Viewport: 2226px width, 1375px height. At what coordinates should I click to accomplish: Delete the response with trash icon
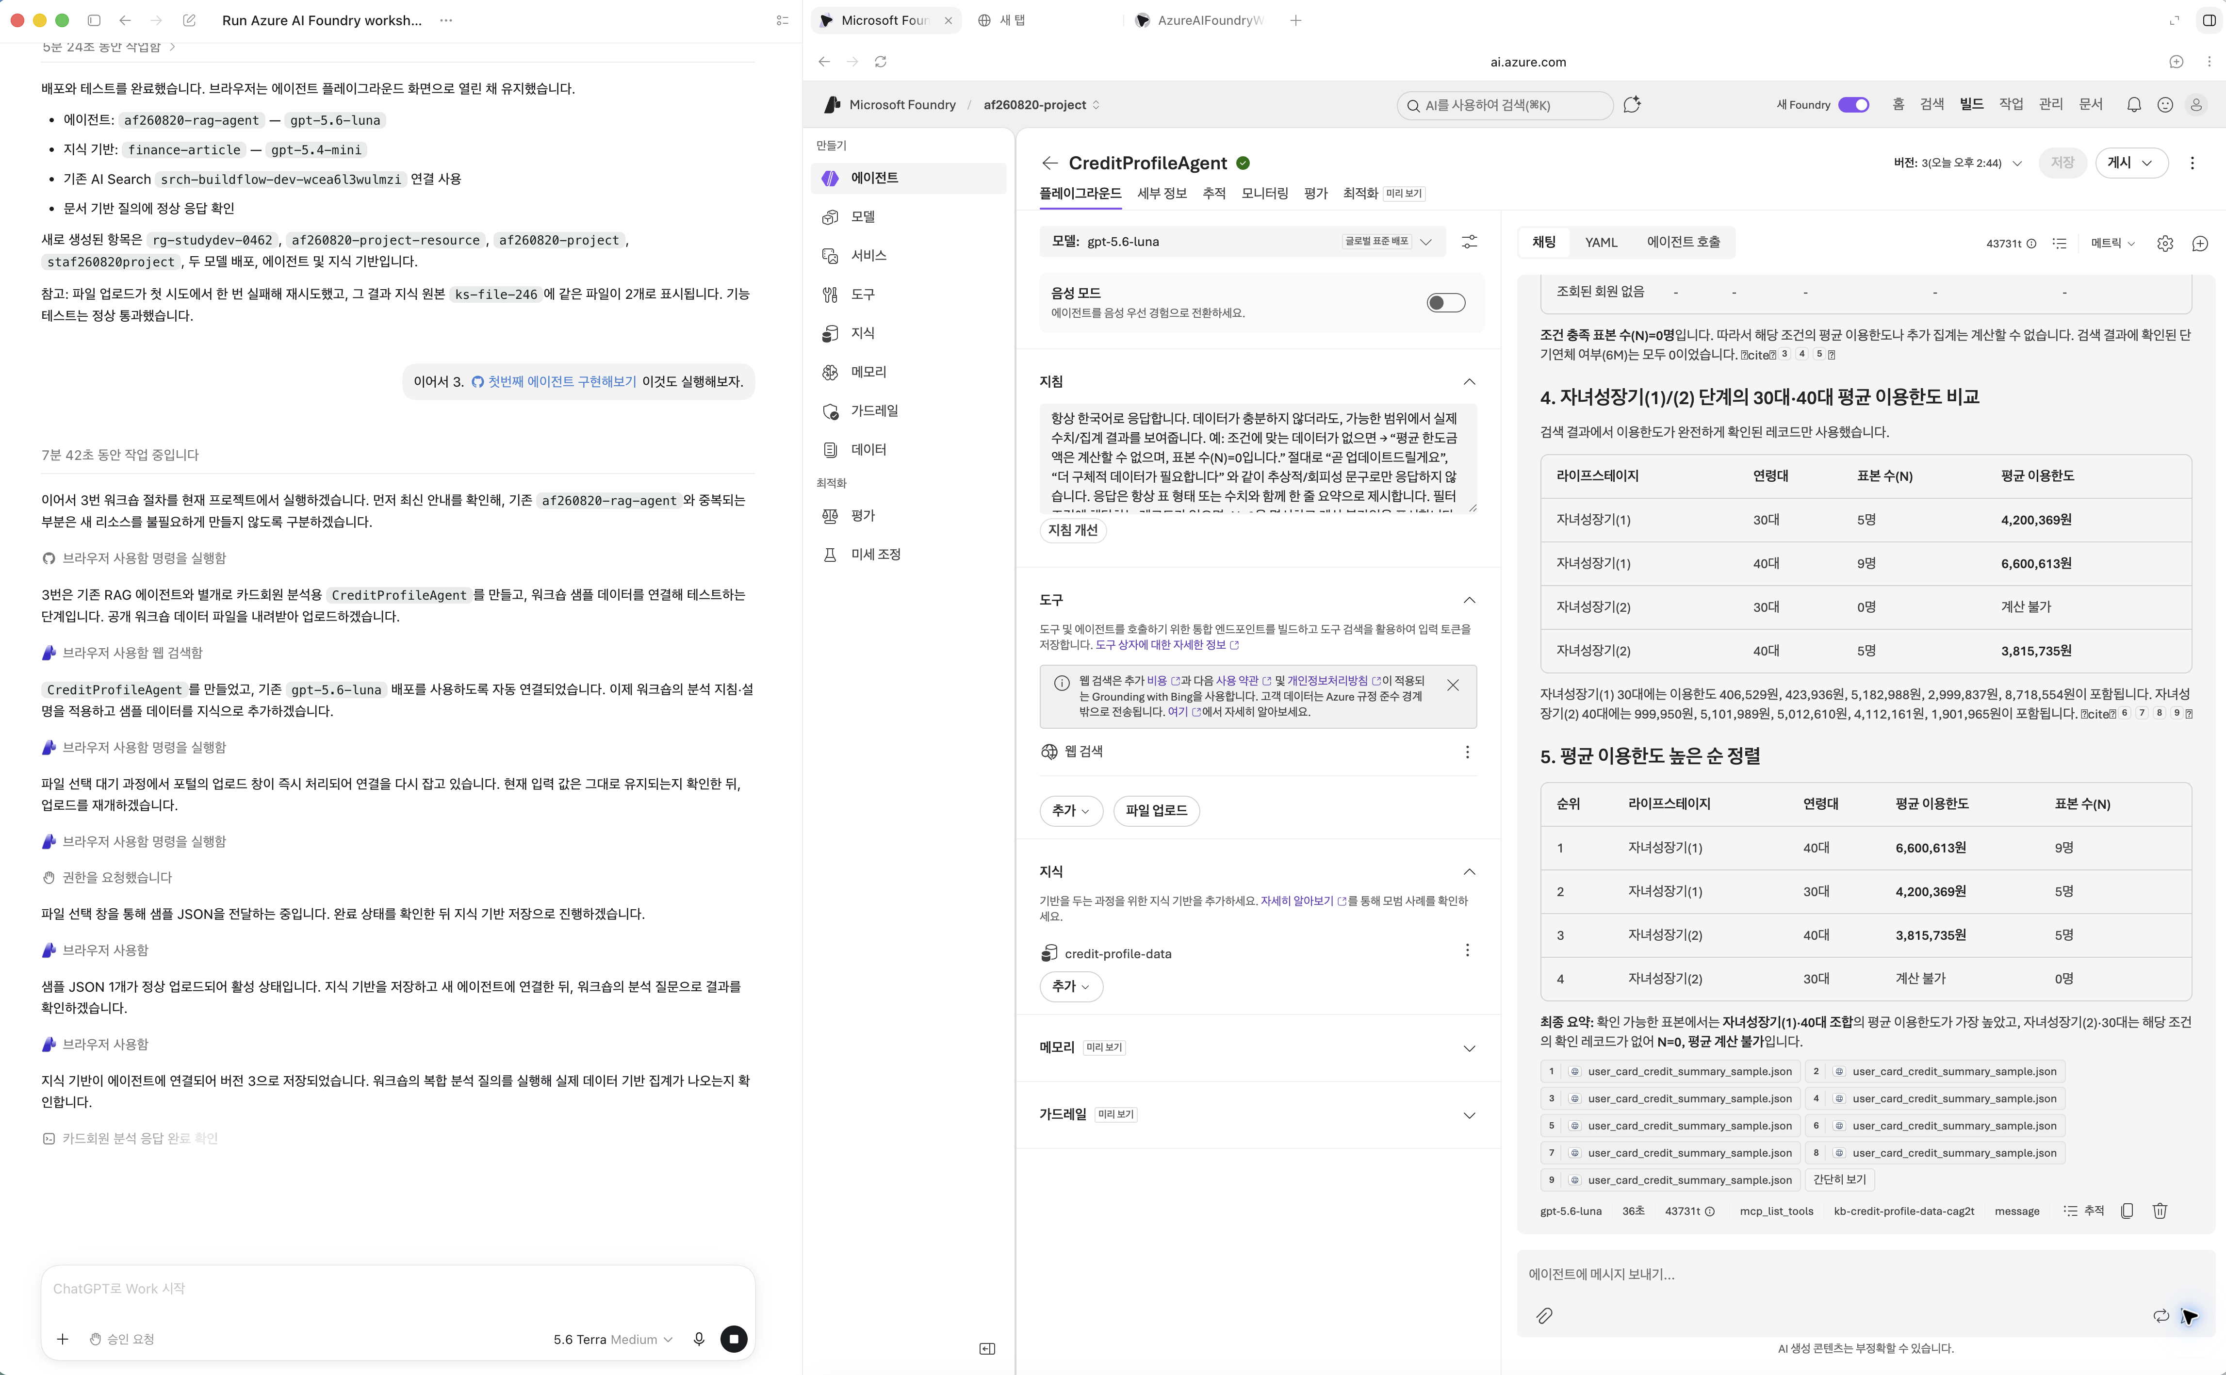[x=2160, y=1211]
